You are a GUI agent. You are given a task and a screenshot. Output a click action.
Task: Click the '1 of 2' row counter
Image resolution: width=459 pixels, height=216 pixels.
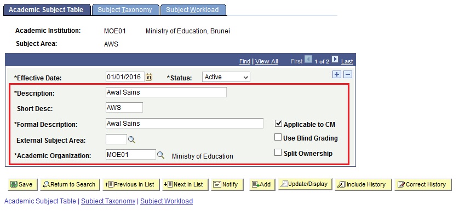pyautogui.click(x=322, y=61)
